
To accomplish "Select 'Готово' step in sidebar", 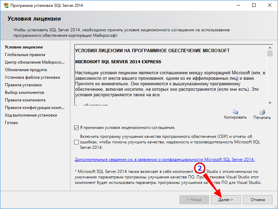I will 11,123.
